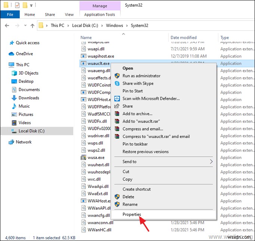This screenshot has width=255, height=241.
Task: Open the Home ribbon tab
Action: tap(30, 15)
